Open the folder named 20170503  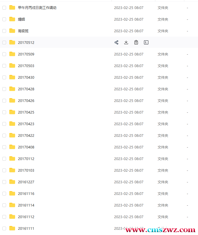(26, 66)
